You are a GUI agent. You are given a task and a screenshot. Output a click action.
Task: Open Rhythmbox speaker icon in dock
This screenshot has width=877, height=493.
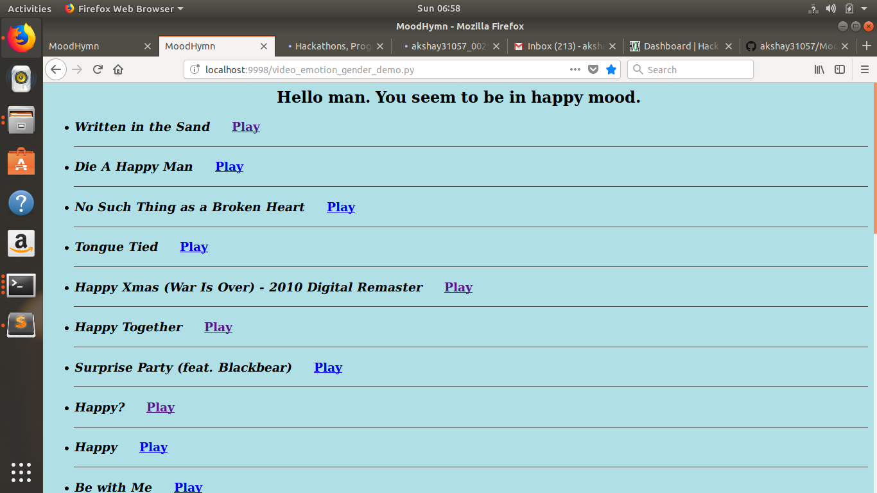[x=21, y=78]
